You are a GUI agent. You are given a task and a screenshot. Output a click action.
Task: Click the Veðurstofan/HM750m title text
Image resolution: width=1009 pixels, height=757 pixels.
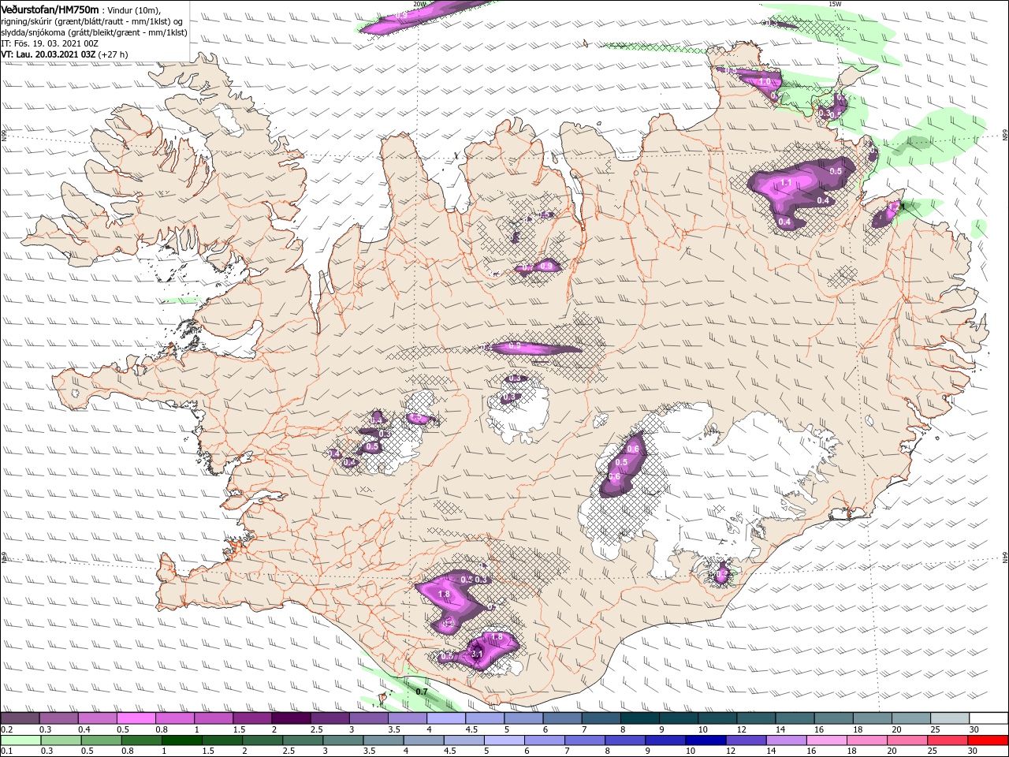(x=50, y=9)
